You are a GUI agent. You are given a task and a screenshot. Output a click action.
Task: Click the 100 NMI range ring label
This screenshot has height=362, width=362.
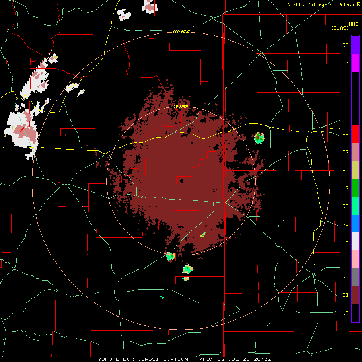[181, 32]
